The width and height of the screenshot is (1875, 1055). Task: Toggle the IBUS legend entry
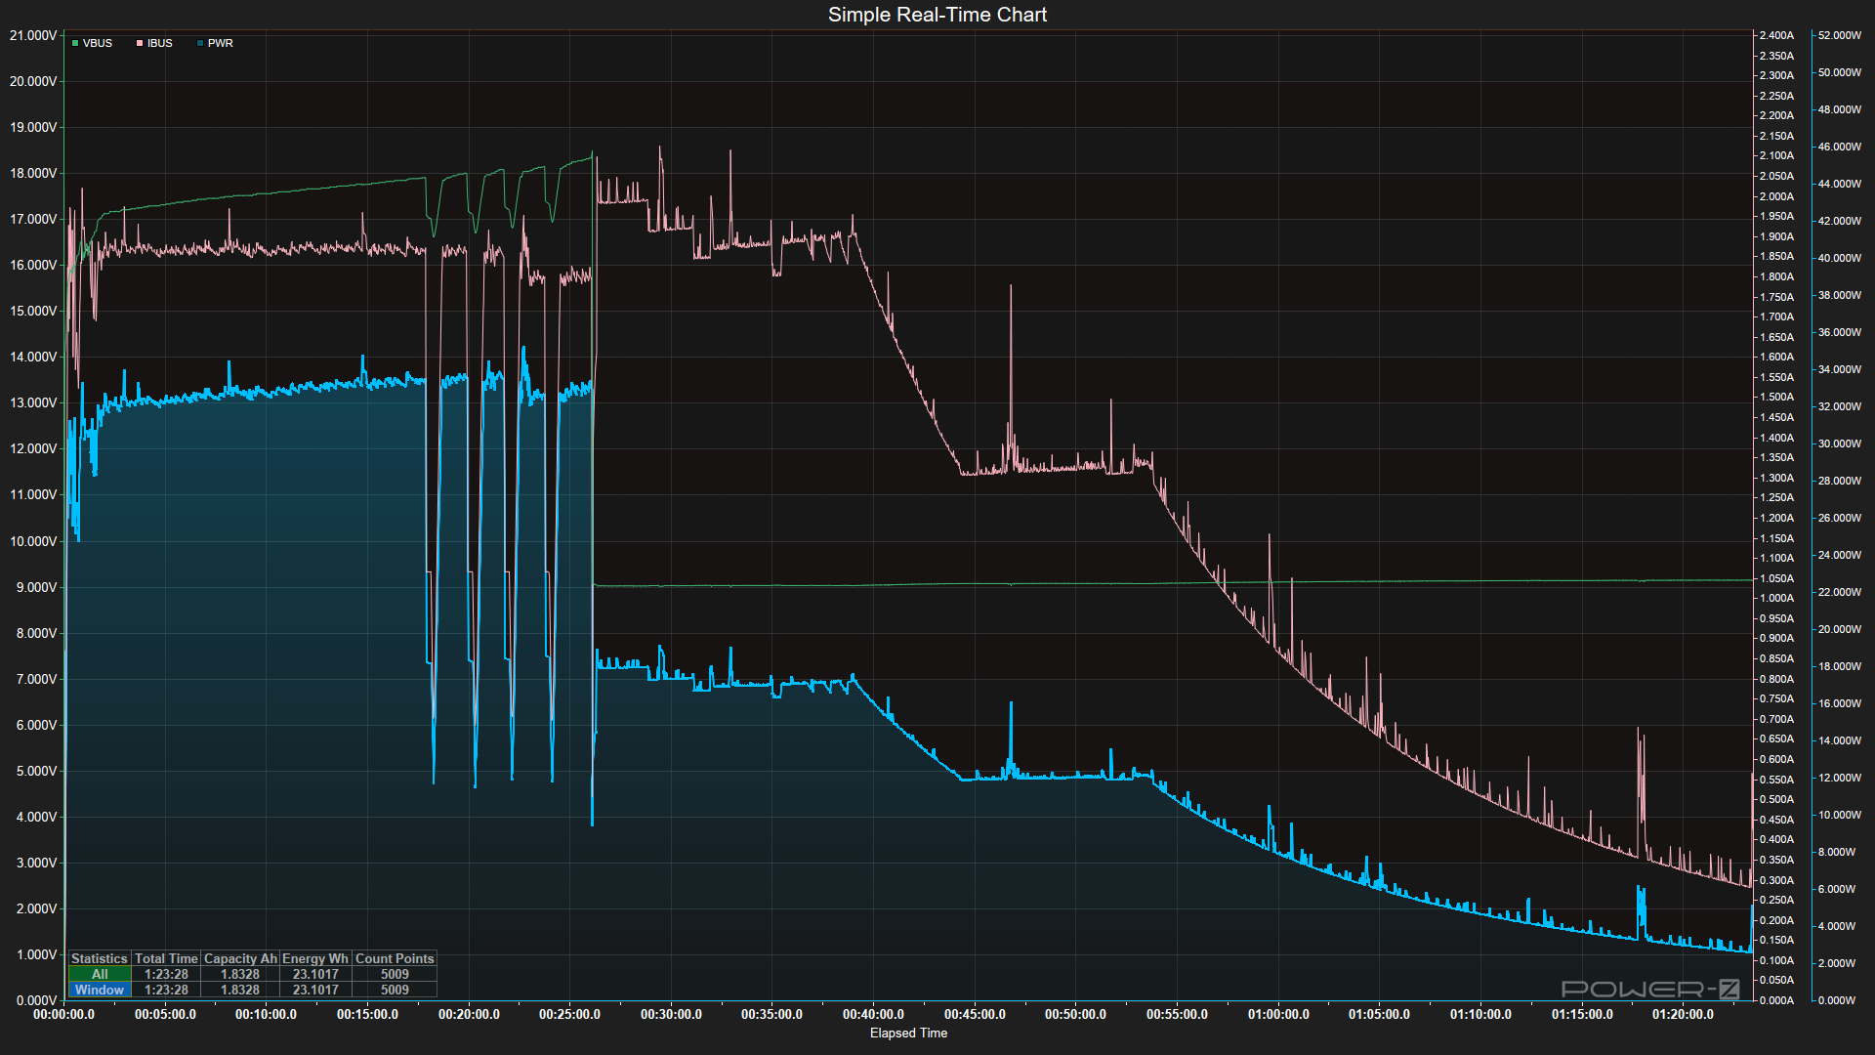tap(154, 43)
